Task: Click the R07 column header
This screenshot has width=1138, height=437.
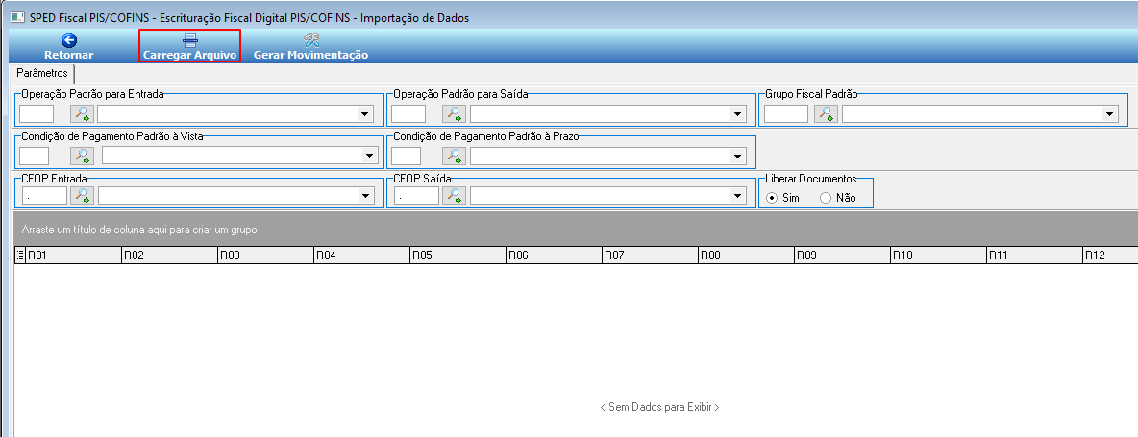Action: click(x=650, y=255)
